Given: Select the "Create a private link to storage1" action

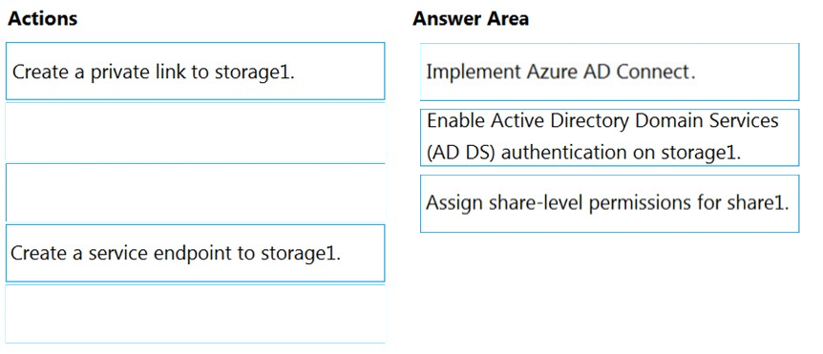Looking at the screenshot, I should click(x=196, y=72).
